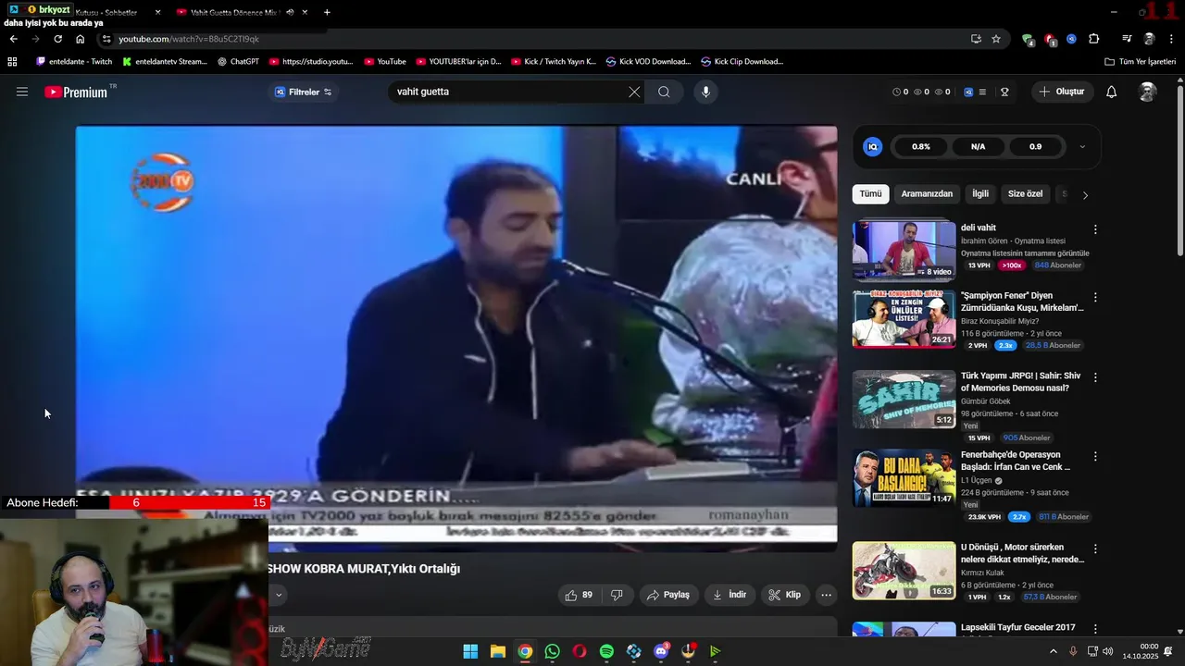Open the ChatGPT bookmark
The height and width of the screenshot is (666, 1185).
click(238, 62)
